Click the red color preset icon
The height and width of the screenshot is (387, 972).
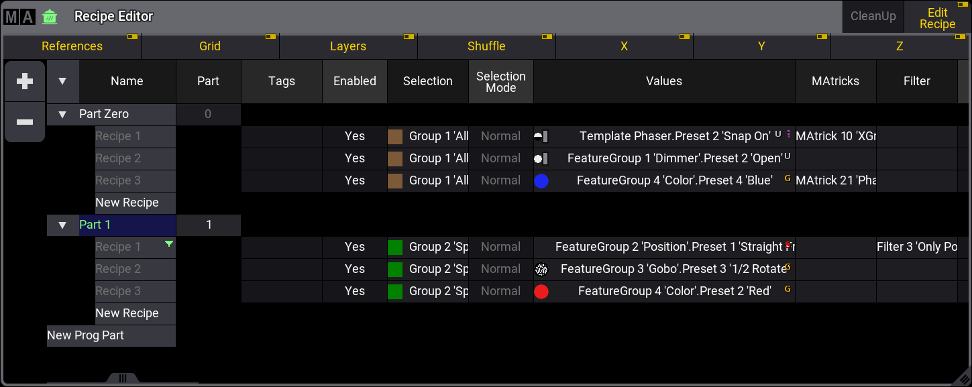(x=541, y=291)
